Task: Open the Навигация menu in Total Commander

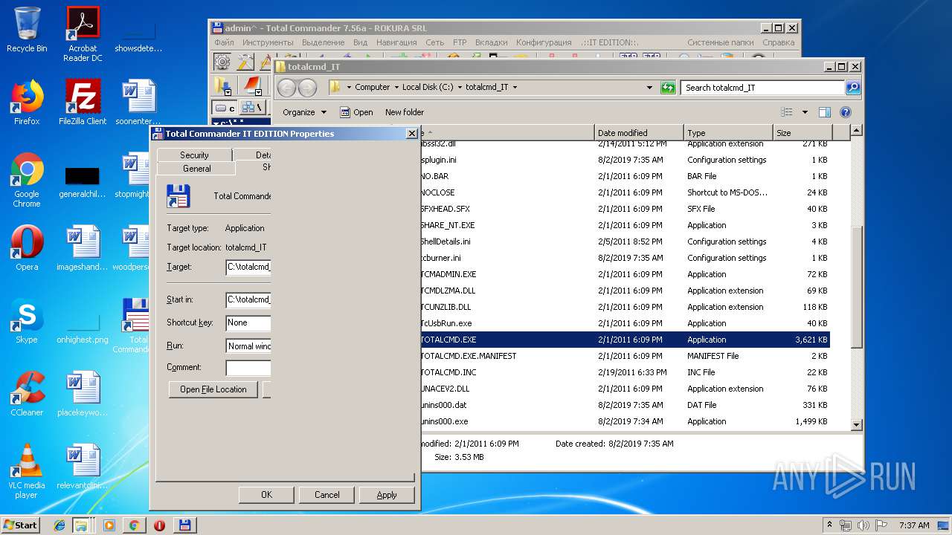Action: click(396, 42)
